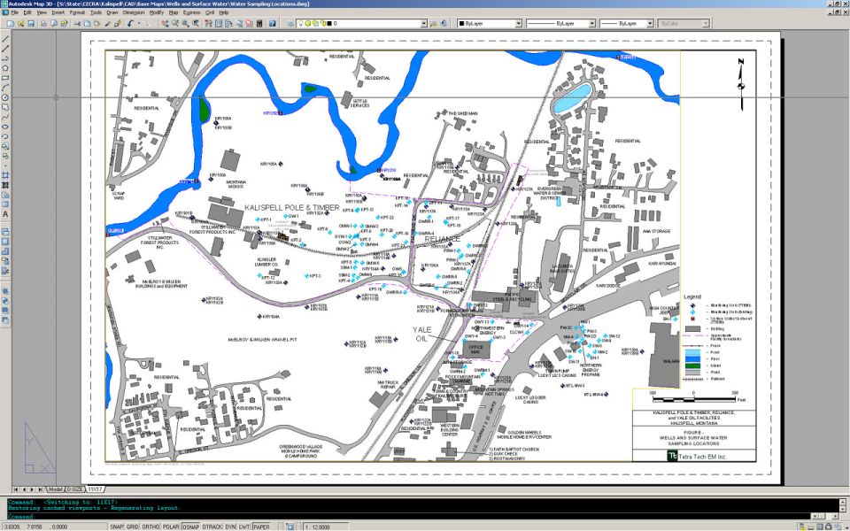
Task: Toggle DYN dynamic input
Action: tap(230, 527)
